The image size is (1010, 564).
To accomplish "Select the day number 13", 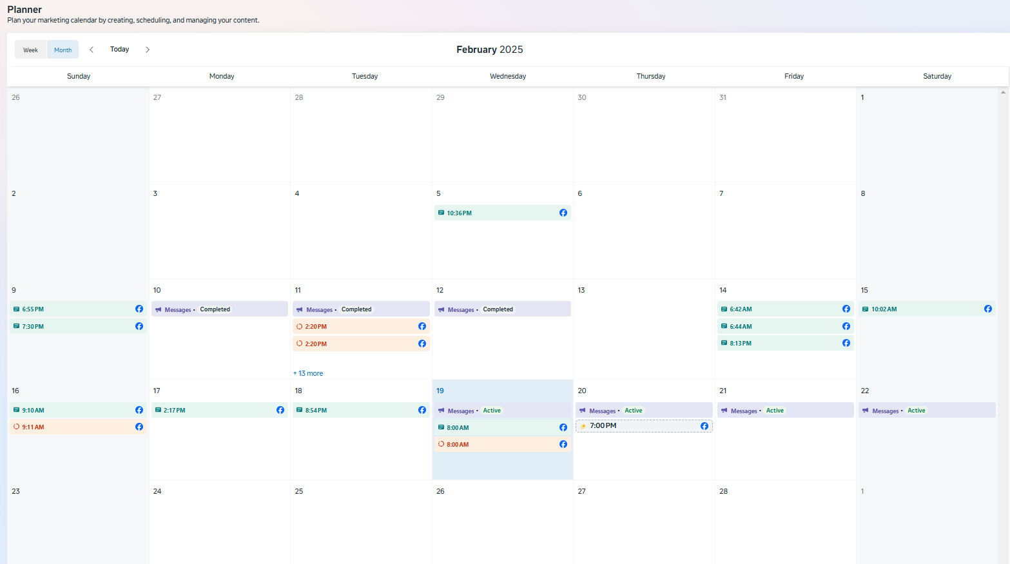I will pyautogui.click(x=581, y=290).
